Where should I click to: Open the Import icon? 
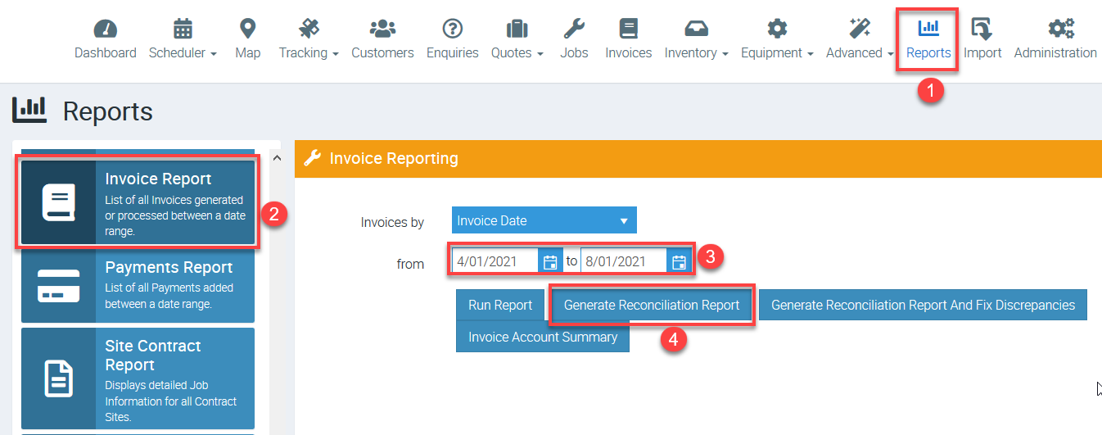click(x=982, y=29)
